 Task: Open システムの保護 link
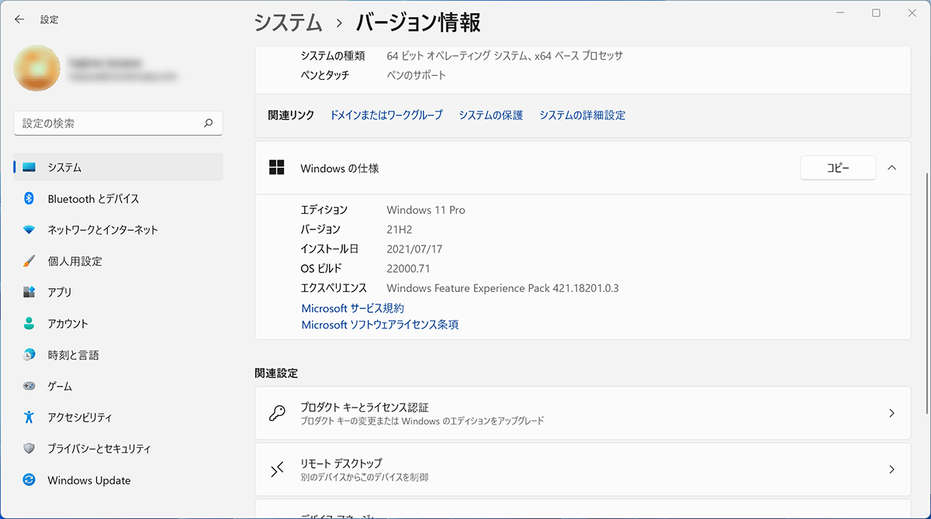tap(491, 115)
